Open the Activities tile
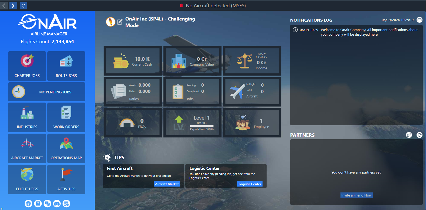The image size is (426, 210). tap(66, 179)
